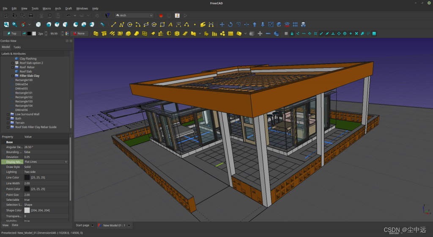The image size is (433, 237).
Task: Select the Arch Roof tool
Action: (x=153, y=34)
